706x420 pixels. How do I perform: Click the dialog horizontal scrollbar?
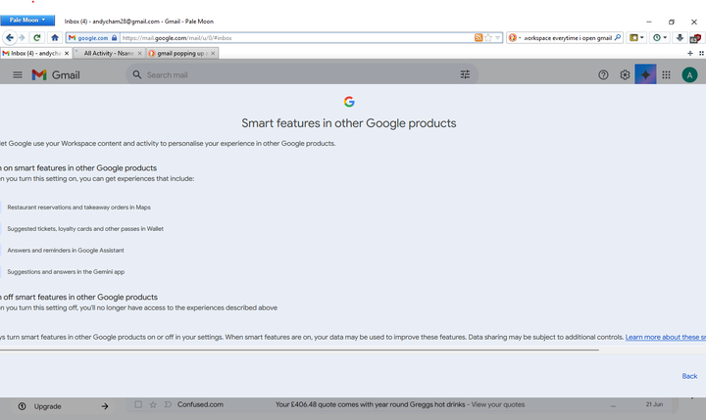[x=299, y=350]
